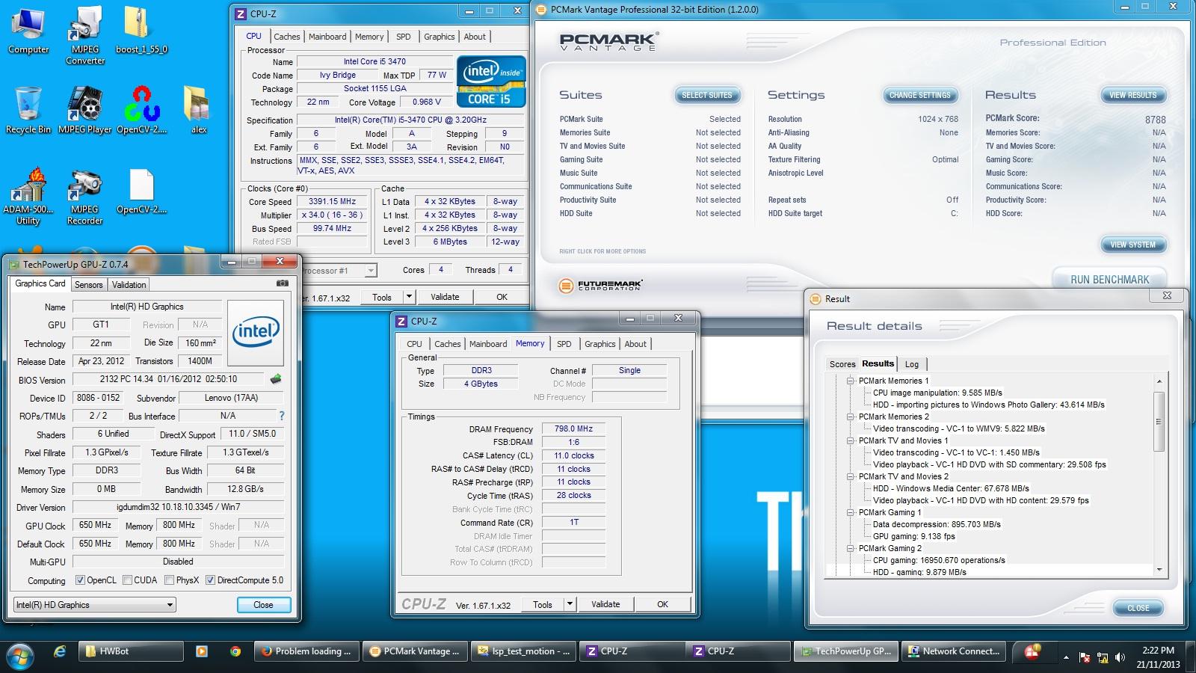The image size is (1196, 673).
Task: Open the alex folder on desktop
Action: [x=198, y=110]
